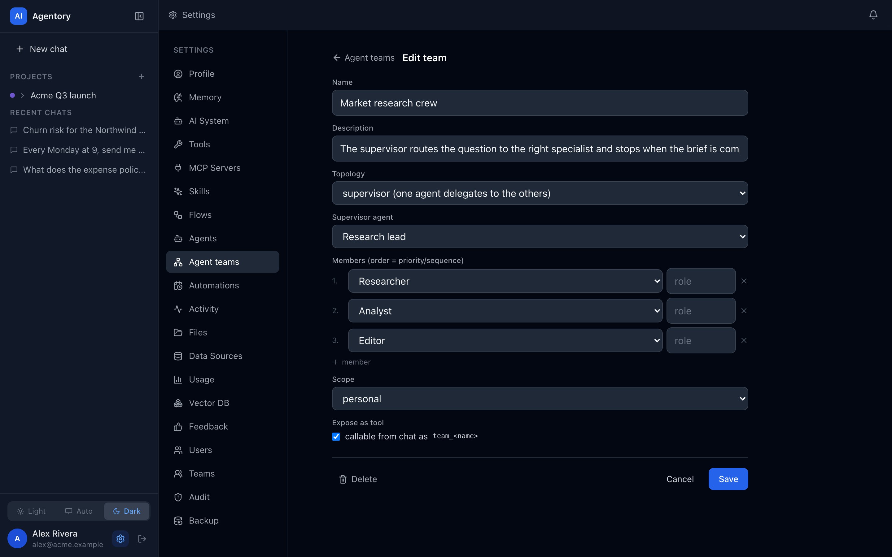Click the Profile user icon
892x557 pixels.
click(x=178, y=74)
